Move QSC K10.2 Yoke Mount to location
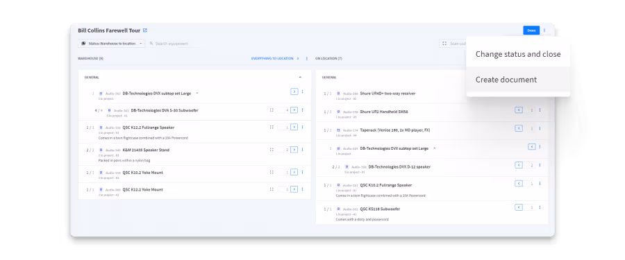Viewport: 625px width, 260px height. 294,172
